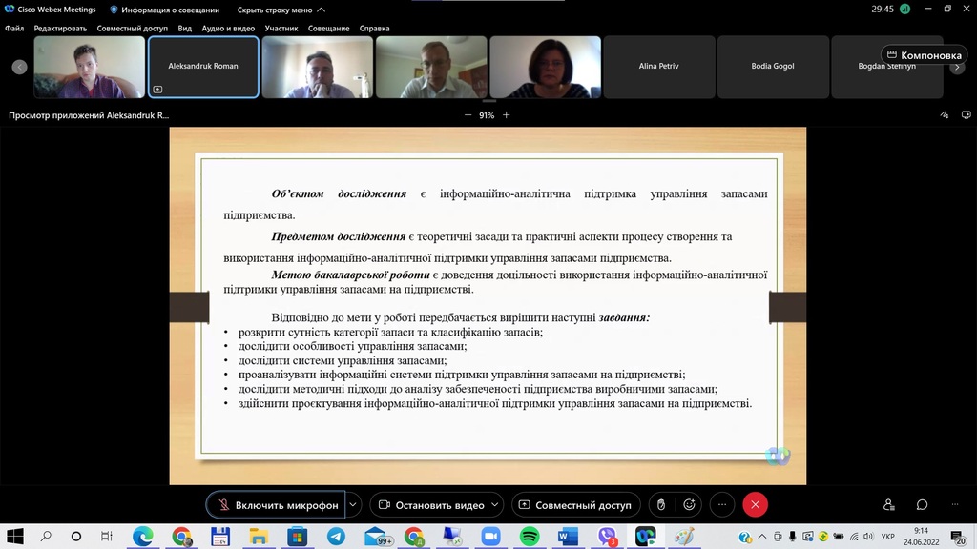Unmute with Включить микрофон button
The image size is (977, 549).
(275, 505)
